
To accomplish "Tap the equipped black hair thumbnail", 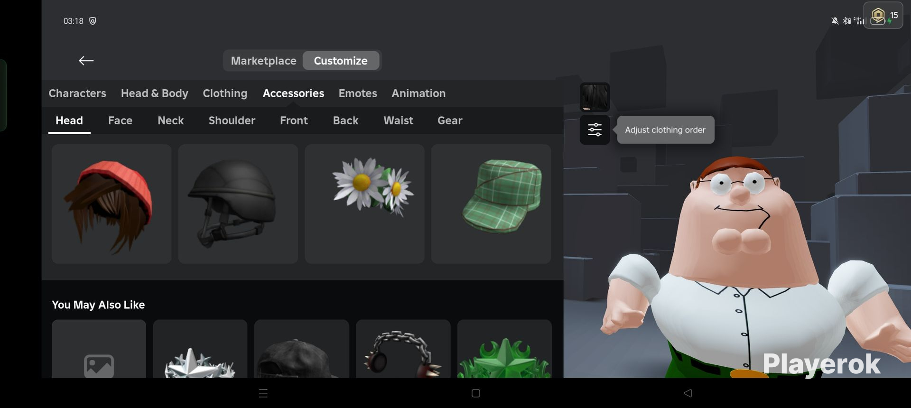I will click(595, 97).
